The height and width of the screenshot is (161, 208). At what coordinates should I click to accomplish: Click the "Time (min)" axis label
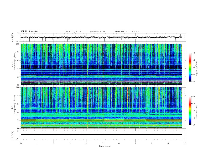[105, 146]
